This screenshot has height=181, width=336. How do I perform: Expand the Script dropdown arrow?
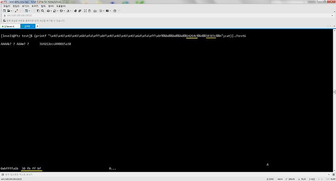click(104, 11)
